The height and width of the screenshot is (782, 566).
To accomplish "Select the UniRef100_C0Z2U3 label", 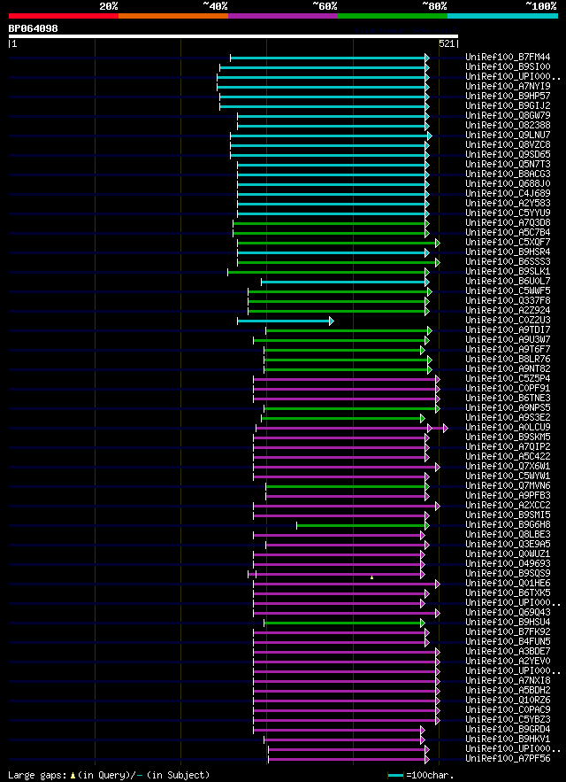I will (508, 320).
